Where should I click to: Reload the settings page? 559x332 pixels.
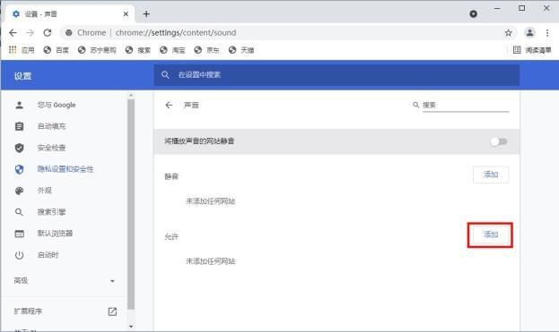48,33
